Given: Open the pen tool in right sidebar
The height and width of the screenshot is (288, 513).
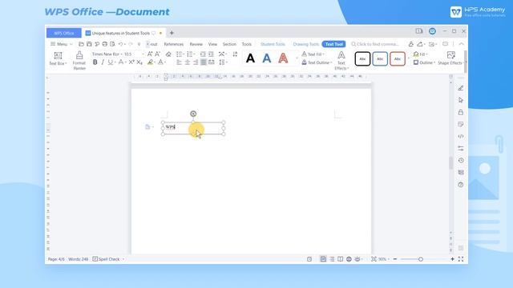Looking at the screenshot, I should (x=461, y=88).
